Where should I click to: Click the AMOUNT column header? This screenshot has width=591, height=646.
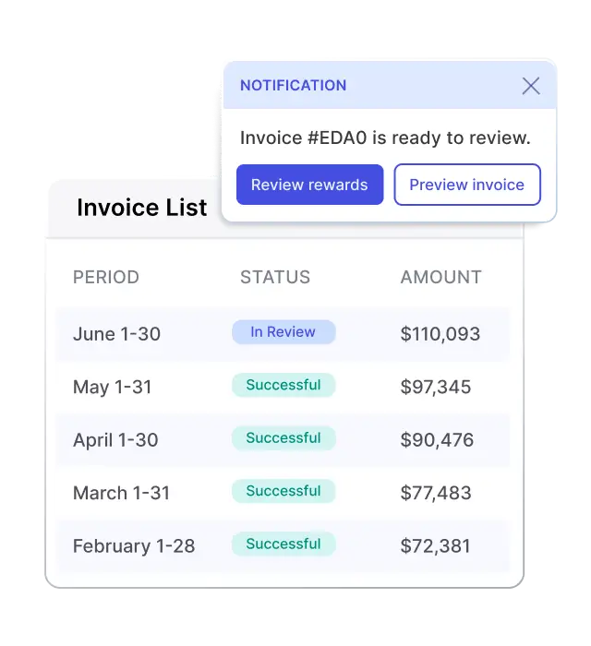(x=441, y=277)
